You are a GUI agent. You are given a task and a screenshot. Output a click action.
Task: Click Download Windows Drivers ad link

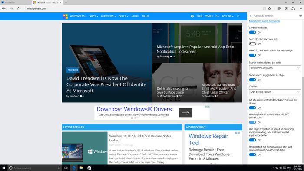click(x=134, y=109)
